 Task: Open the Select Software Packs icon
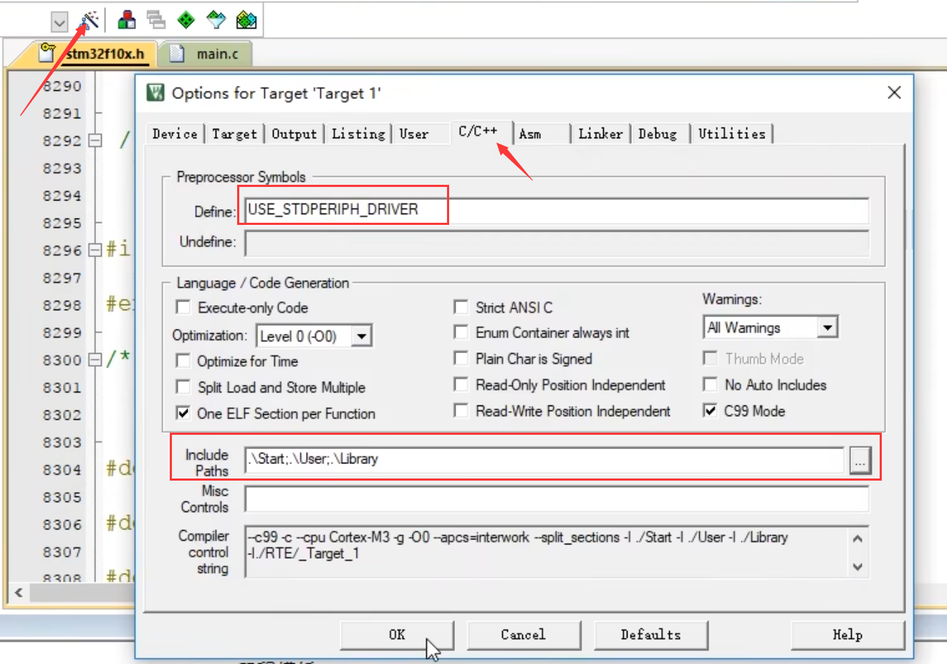pyautogui.click(x=216, y=20)
